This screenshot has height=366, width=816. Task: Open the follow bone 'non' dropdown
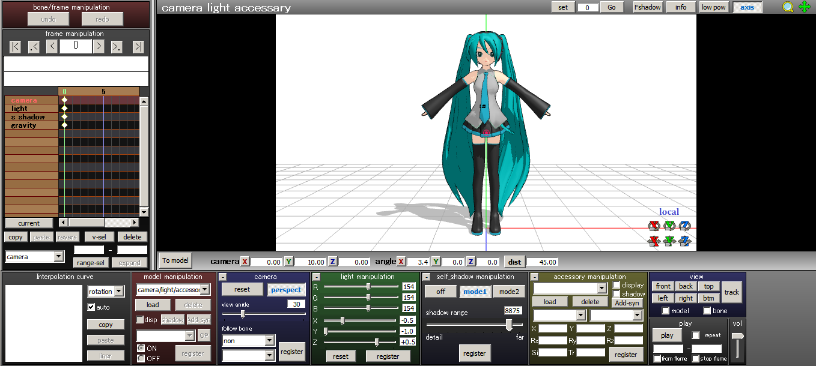(248, 341)
